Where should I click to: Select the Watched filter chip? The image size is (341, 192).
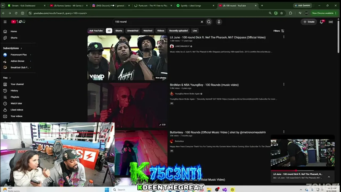(x=148, y=31)
